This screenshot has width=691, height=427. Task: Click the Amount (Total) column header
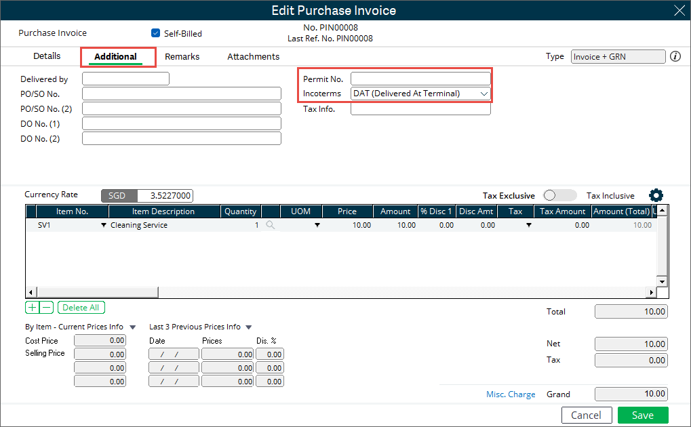pos(621,211)
